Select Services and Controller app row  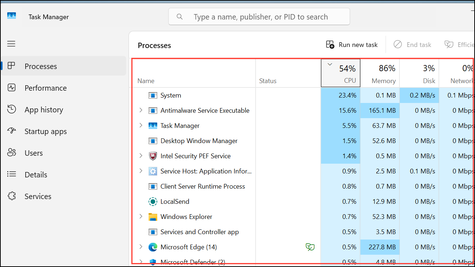(303, 232)
